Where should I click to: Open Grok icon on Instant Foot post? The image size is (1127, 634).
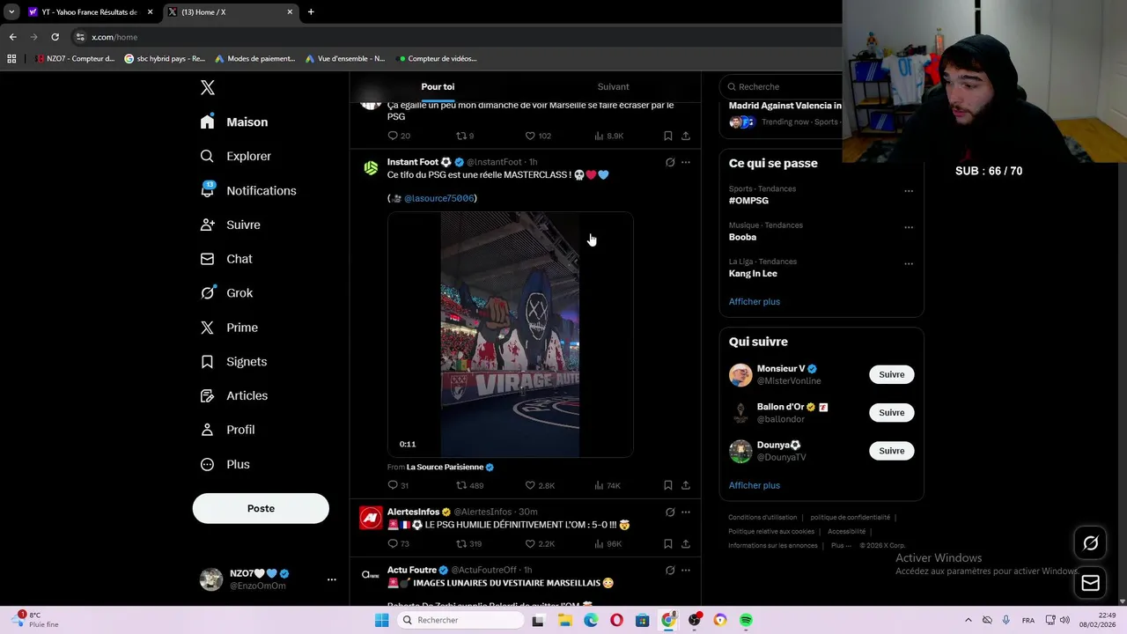(x=669, y=162)
